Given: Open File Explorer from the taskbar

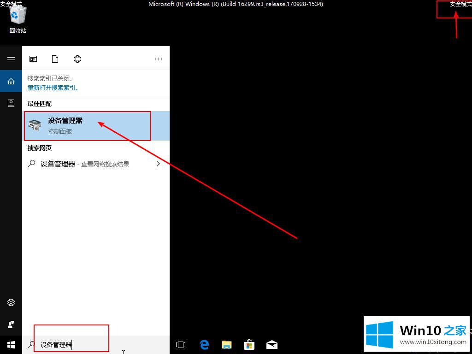Looking at the screenshot, I should pyautogui.click(x=226, y=345).
